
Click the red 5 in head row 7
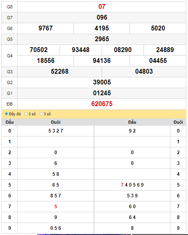tap(56, 206)
